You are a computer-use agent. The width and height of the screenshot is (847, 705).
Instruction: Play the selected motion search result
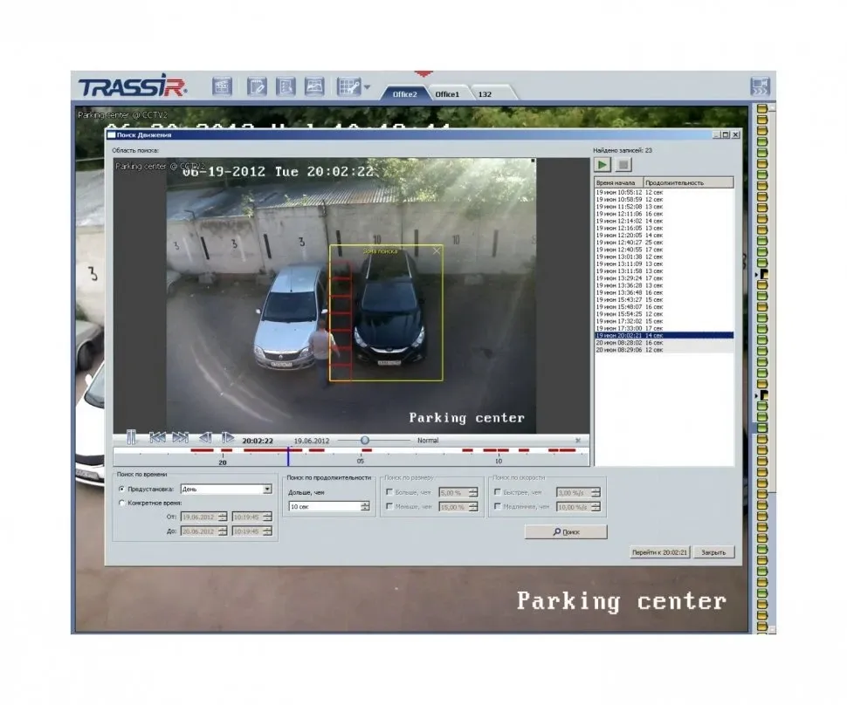point(603,165)
